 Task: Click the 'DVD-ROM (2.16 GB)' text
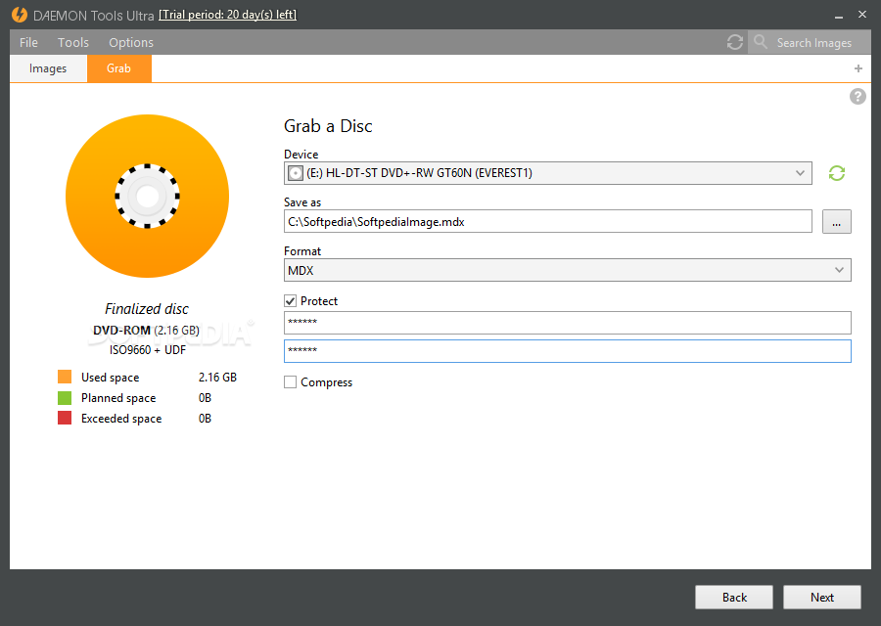click(x=146, y=331)
